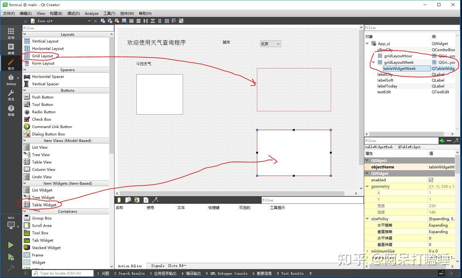Select the Lay Out Vertically icon
462x278 pixels.
tap(138, 21)
